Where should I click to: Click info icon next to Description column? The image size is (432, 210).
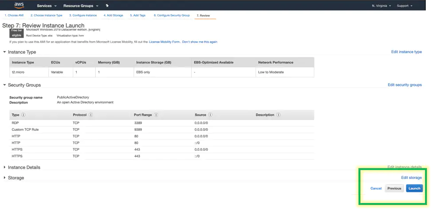(x=278, y=115)
